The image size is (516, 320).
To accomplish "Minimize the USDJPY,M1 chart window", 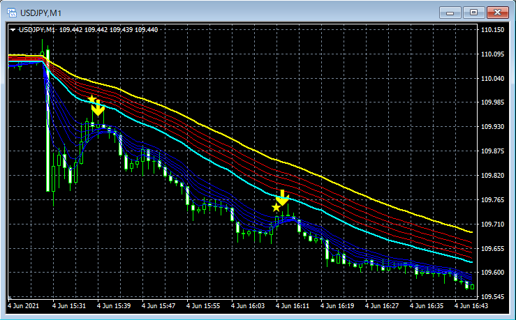I will (450, 13).
